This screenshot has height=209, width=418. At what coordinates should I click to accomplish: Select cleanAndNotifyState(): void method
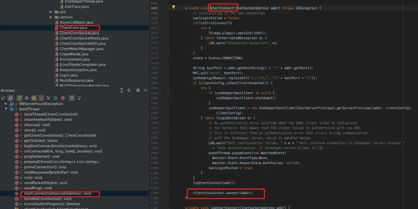point(48,120)
